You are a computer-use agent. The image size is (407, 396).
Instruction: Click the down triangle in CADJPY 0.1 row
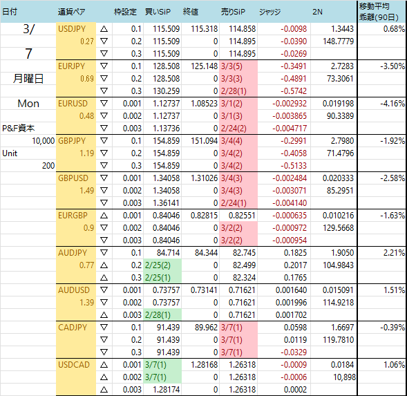[104, 328]
